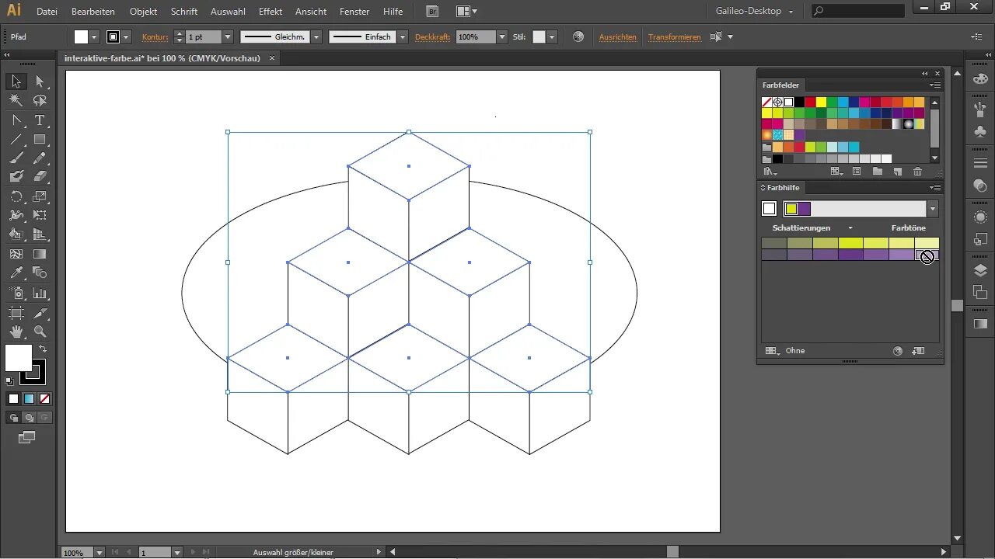This screenshot has height=559, width=995.
Task: Open the Effekt menu
Action: [271, 12]
